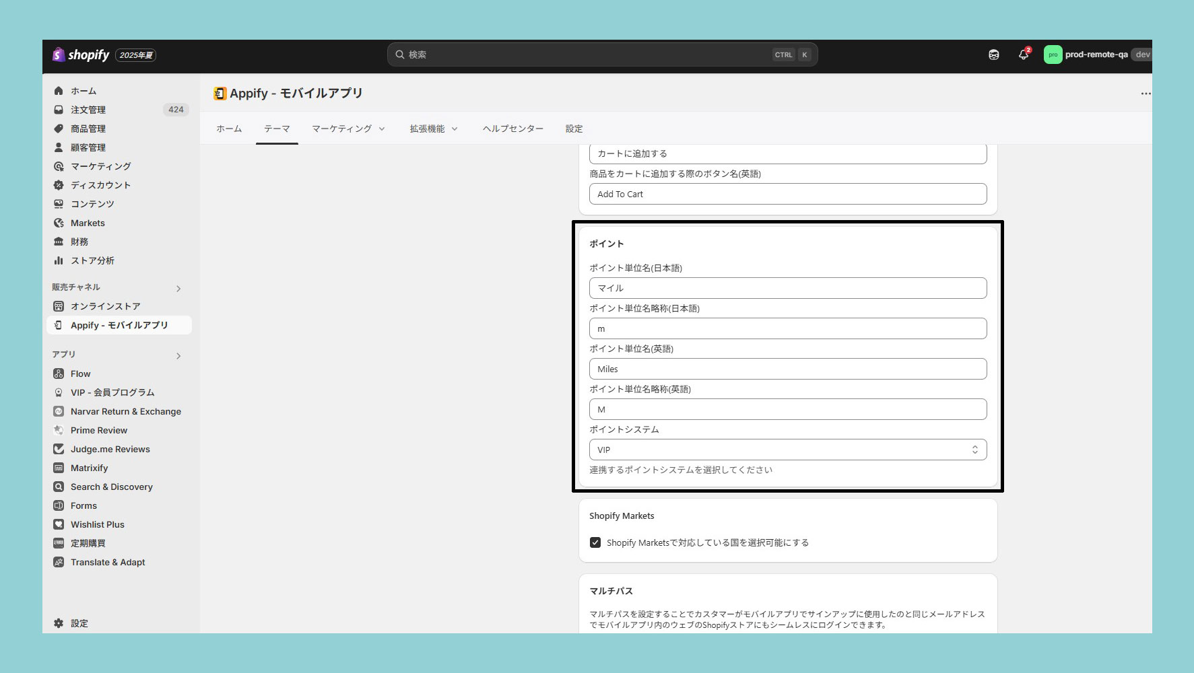This screenshot has width=1194, height=673.
Task: Open the notifications bell
Action: [x=1024, y=55]
